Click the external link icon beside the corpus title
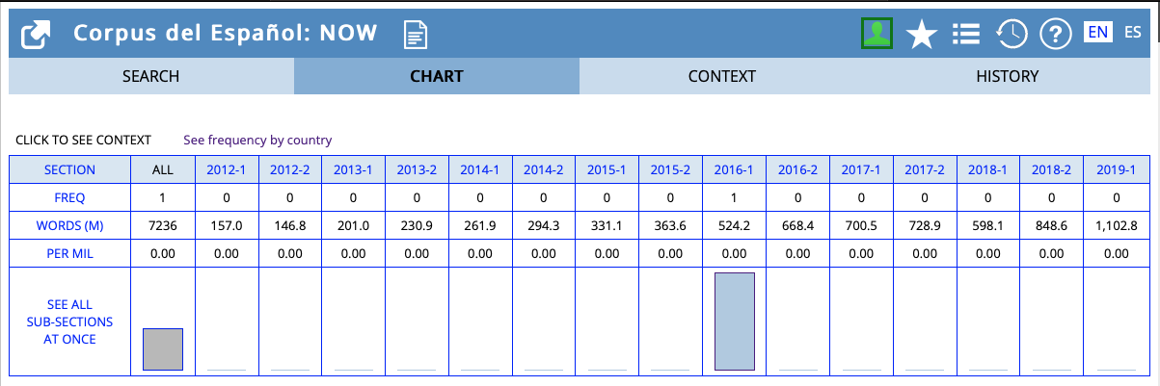Screen dimensions: 1160x386 pos(36,35)
